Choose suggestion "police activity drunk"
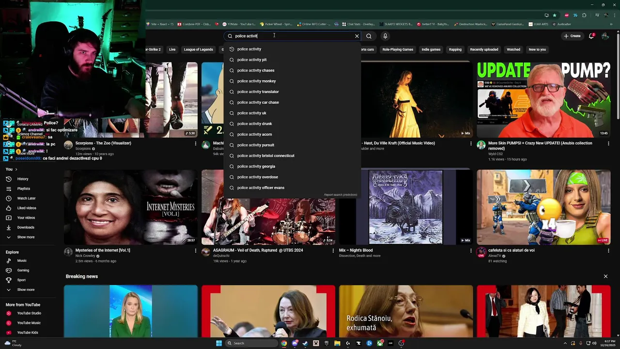 coord(293,124)
